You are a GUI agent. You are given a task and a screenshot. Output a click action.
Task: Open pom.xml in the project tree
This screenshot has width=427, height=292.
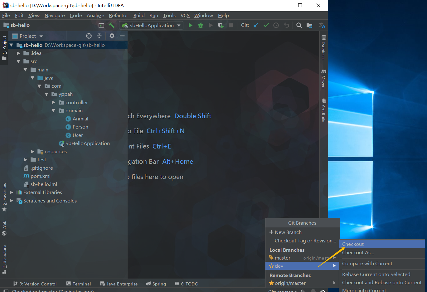[x=40, y=176]
